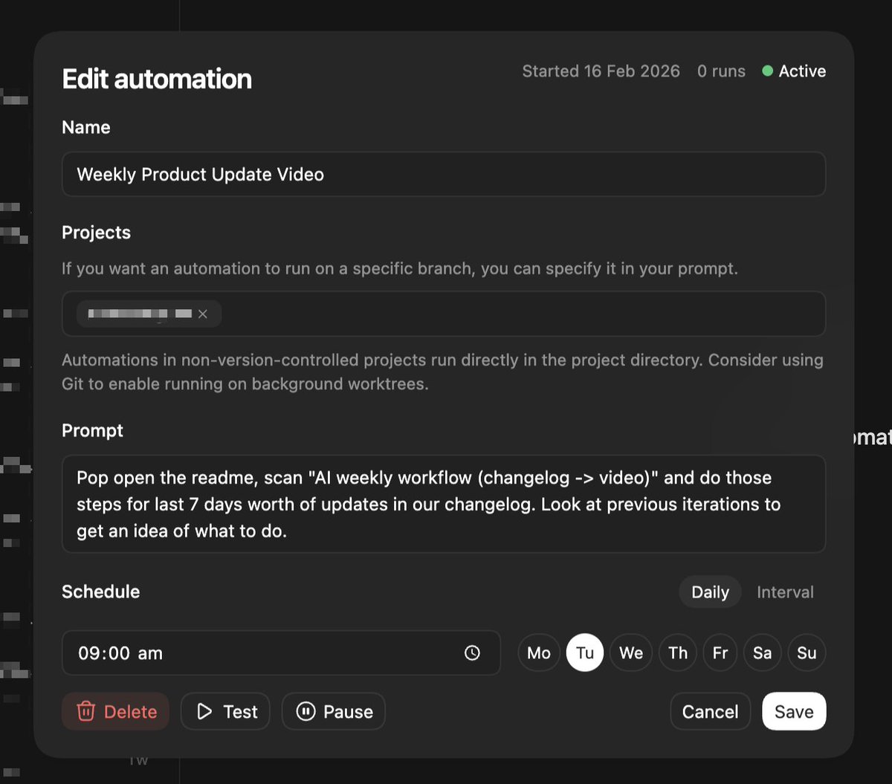Toggle the selected Tuesday day
Image resolution: width=892 pixels, height=784 pixels.
pyautogui.click(x=585, y=652)
